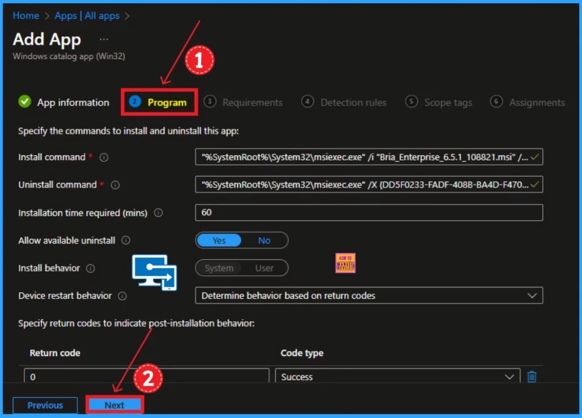Click info icon beside Install command
This screenshot has height=418, width=582.
point(104,158)
